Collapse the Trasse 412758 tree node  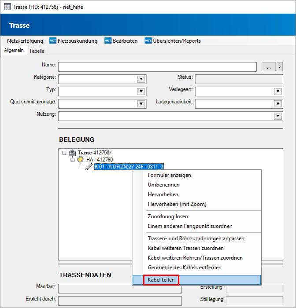(x=64, y=153)
